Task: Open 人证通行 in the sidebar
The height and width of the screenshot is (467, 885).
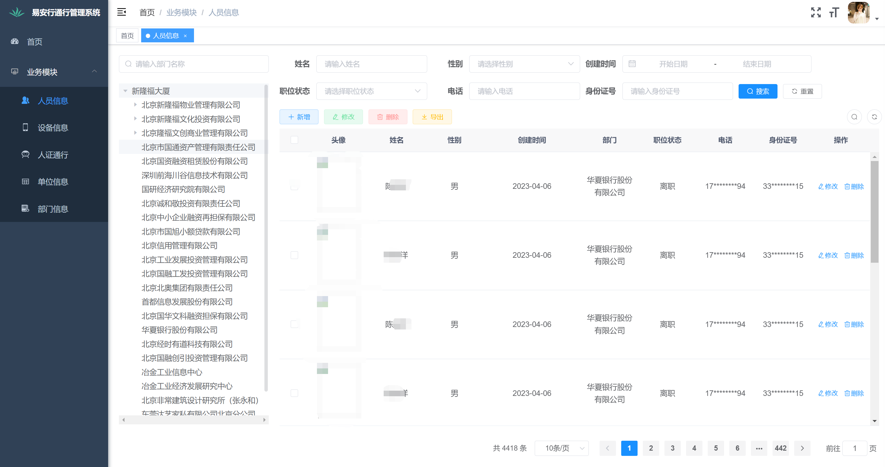Action: click(54, 155)
